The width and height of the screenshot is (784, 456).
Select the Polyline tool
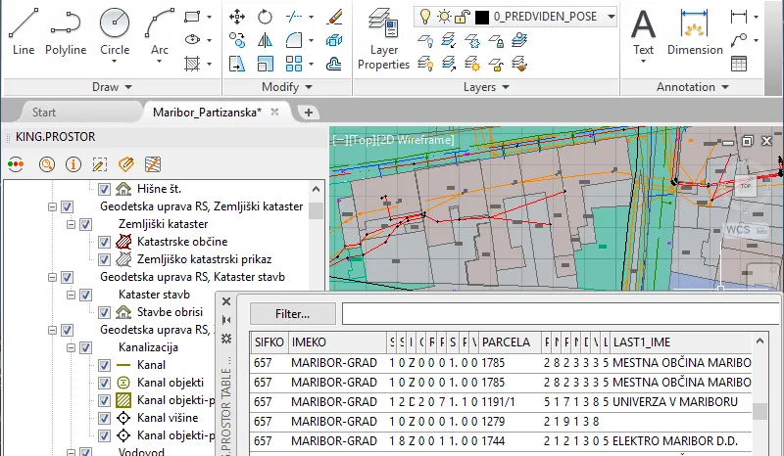(66, 29)
